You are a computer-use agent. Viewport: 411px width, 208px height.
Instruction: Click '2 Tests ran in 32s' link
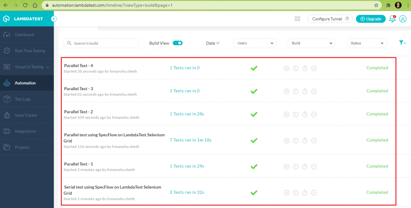[x=187, y=192]
